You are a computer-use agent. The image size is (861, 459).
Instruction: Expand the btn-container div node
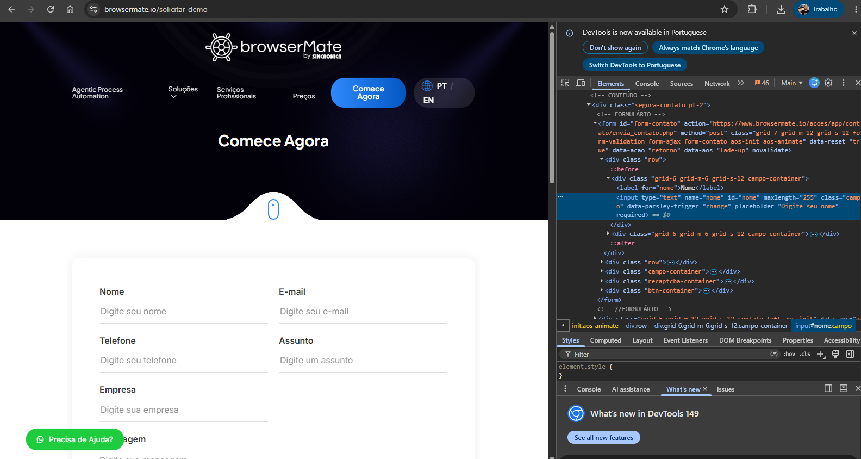[602, 290]
